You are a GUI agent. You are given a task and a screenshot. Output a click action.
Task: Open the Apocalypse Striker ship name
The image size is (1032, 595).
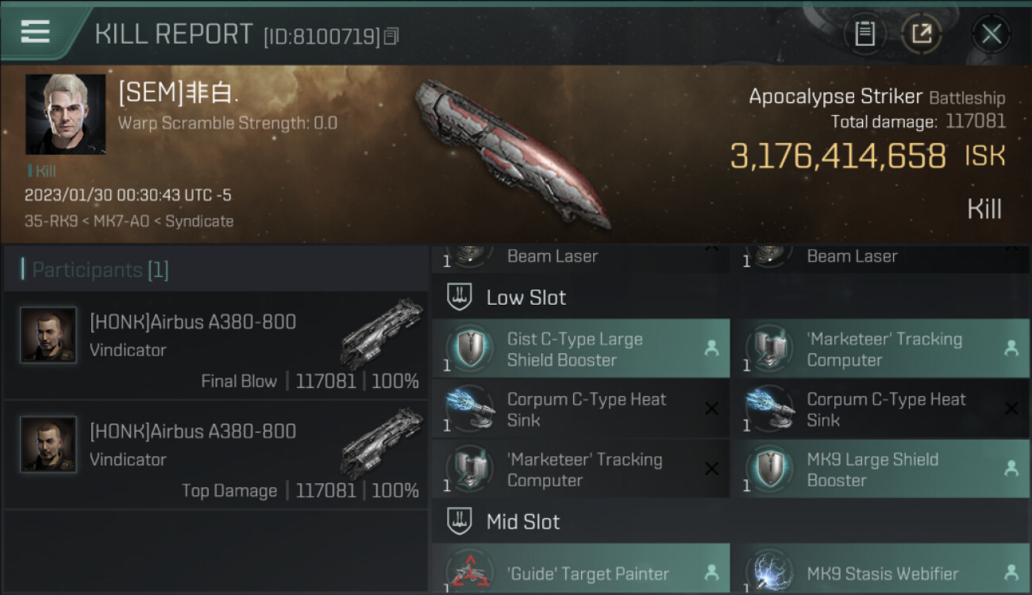coord(835,97)
